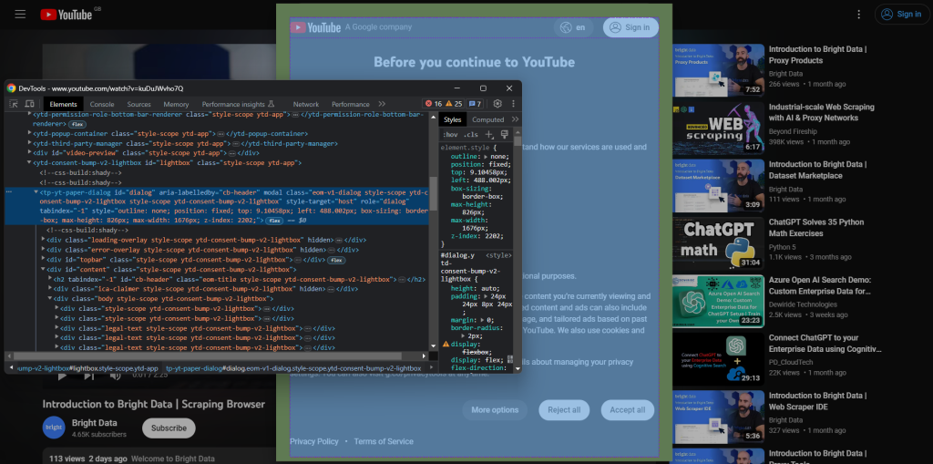
Task: Expand the h2 cb-header node
Action: (x=50, y=279)
